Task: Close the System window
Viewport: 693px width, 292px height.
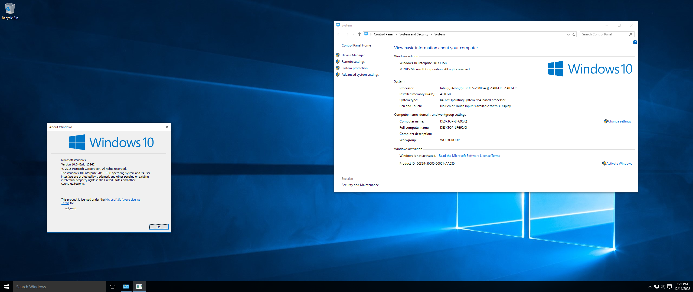Action: click(631, 25)
